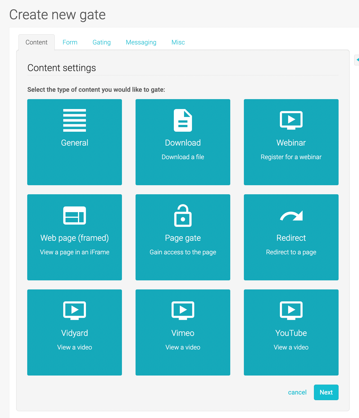Select the Page gate card title
Viewport: 359px width, 418px height.
pos(183,238)
